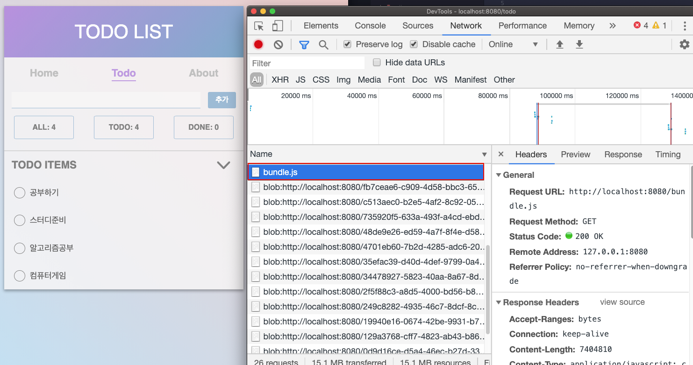The image size is (693, 365).
Task: Collapse the General headers section
Action: pyautogui.click(x=499, y=175)
